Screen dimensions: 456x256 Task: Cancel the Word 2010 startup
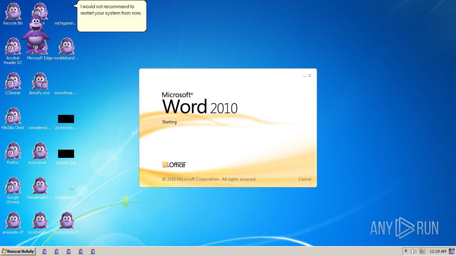(305, 179)
